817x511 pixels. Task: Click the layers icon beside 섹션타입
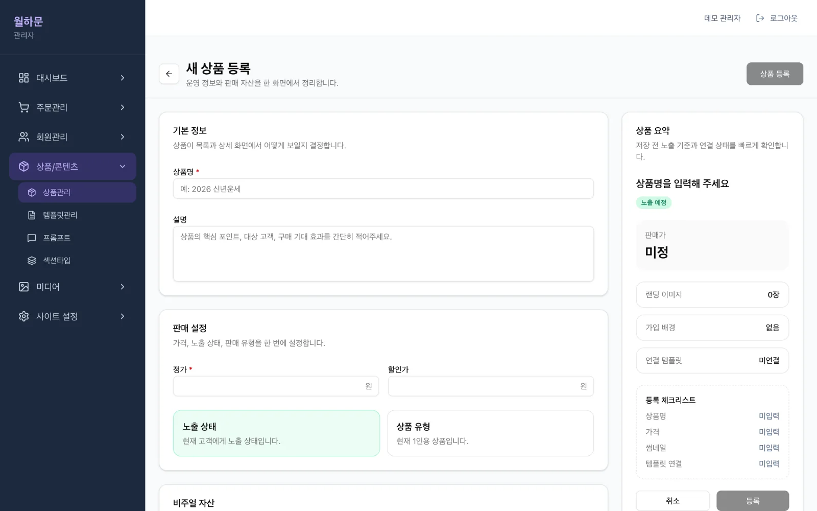pyautogui.click(x=32, y=261)
